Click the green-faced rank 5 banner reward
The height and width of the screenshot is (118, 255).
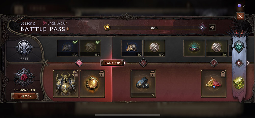(239, 47)
